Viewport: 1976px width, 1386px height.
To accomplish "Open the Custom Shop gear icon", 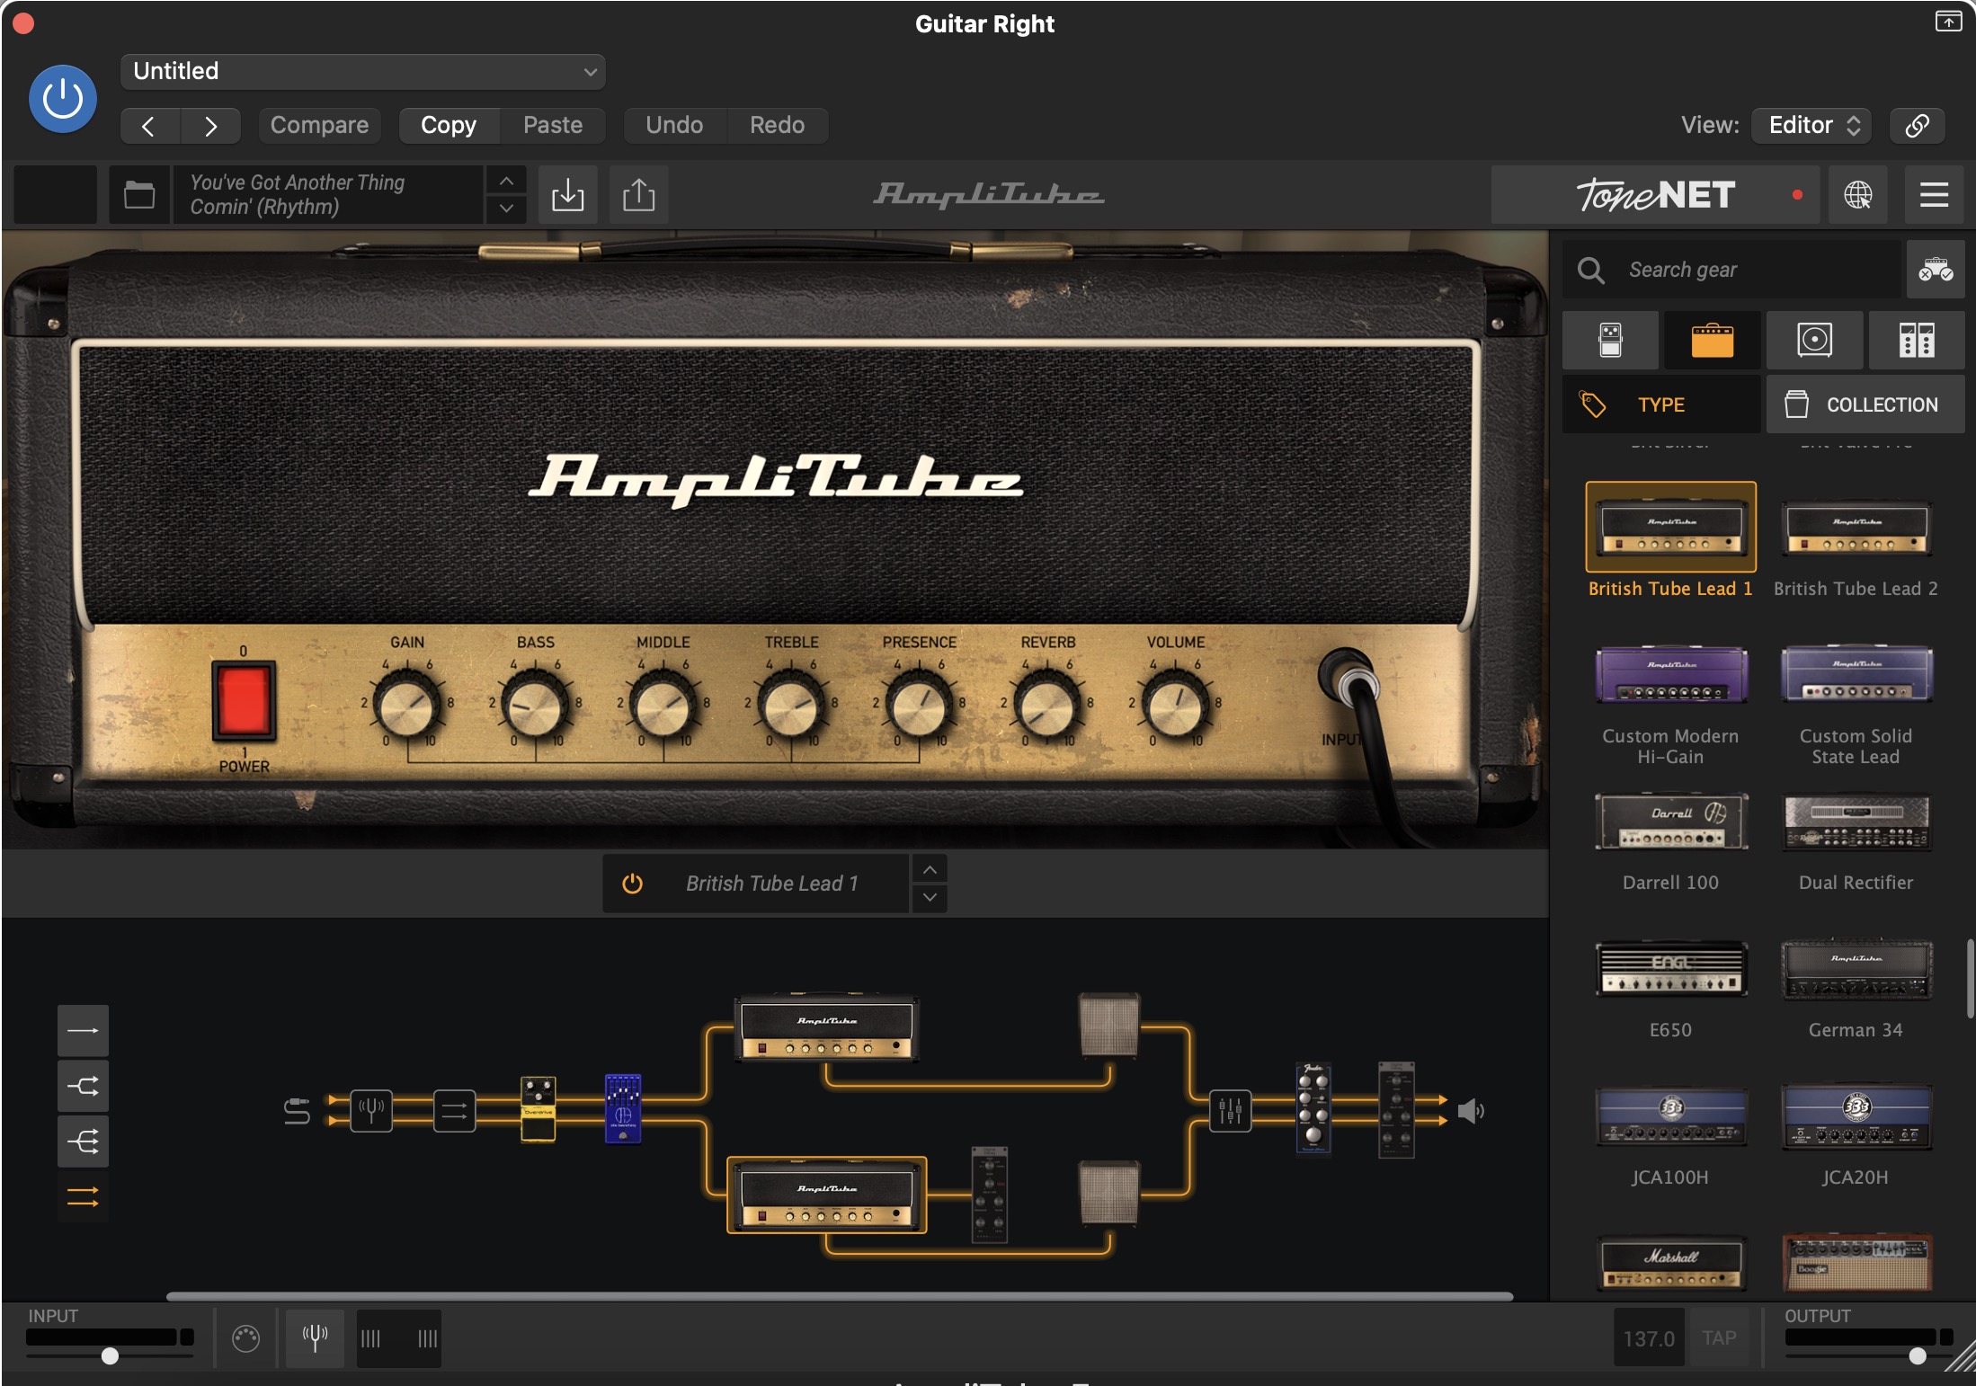I will coord(1936,270).
